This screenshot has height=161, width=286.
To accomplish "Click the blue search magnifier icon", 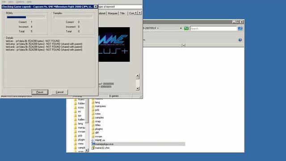I will click(240, 29).
